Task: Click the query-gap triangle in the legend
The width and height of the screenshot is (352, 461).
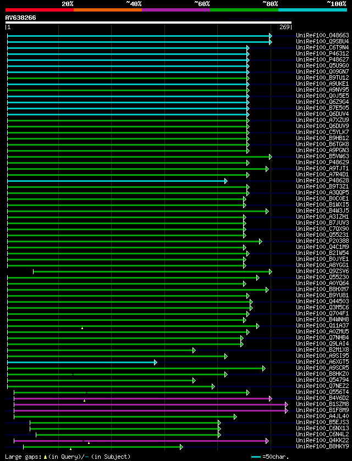Action: pyautogui.click(x=45, y=457)
